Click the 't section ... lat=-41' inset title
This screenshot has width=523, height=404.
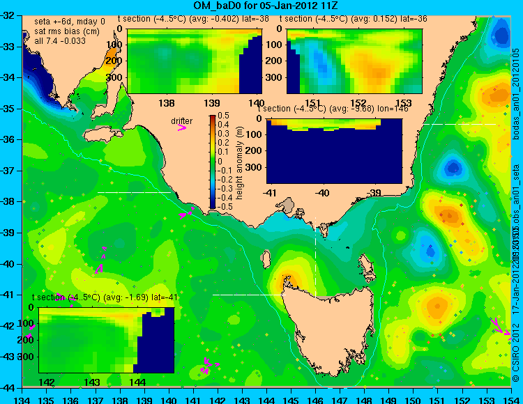[x=105, y=297]
